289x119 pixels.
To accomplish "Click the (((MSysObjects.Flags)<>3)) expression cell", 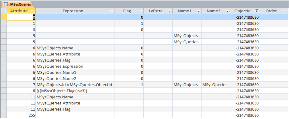I will point(75,91).
